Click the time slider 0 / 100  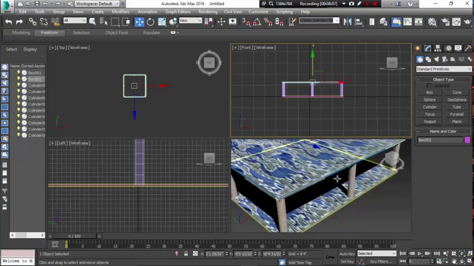coord(74,236)
